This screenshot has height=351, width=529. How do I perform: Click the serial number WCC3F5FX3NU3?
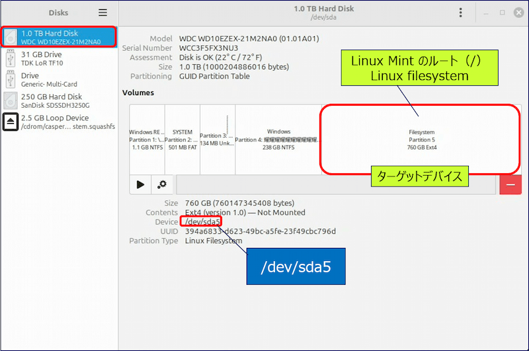pyautogui.click(x=208, y=48)
